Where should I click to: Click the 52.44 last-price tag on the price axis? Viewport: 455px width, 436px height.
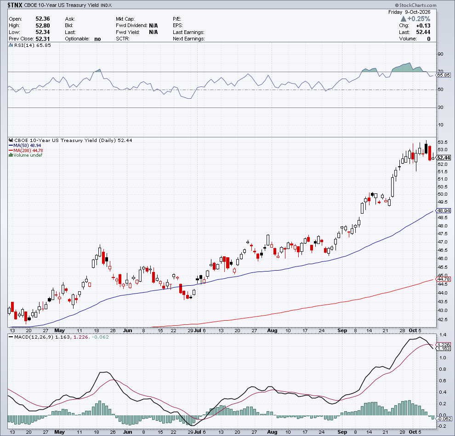point(444,158)
